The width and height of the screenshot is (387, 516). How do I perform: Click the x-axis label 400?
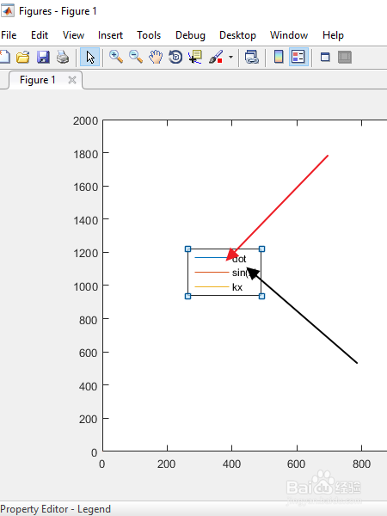231,464
